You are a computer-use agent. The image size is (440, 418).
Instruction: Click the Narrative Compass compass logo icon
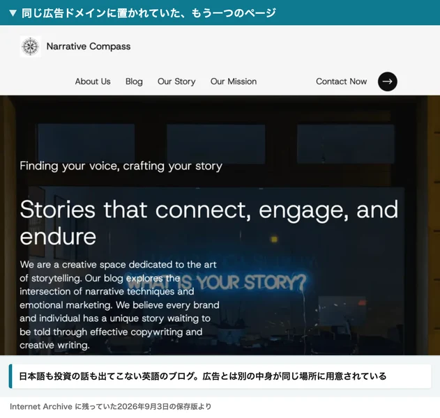[30, 47]
